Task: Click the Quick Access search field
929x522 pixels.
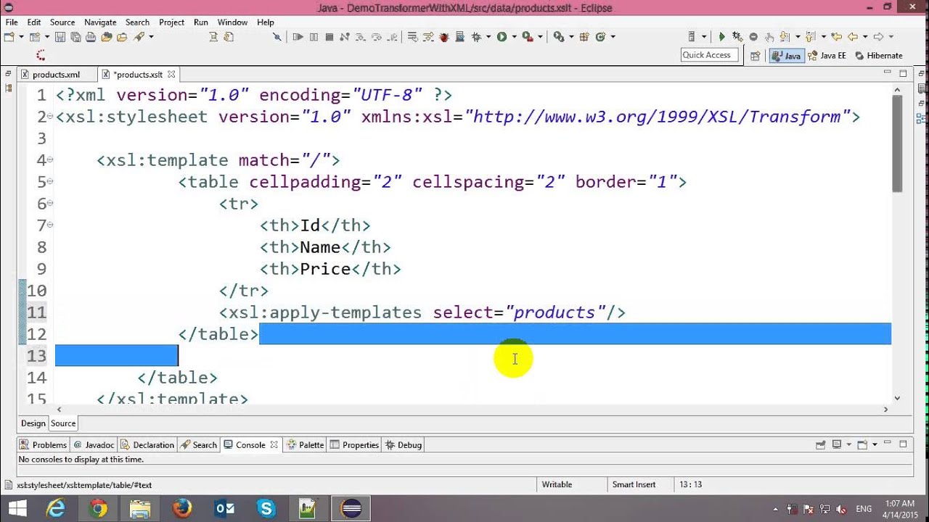Action: pos(709,55)
